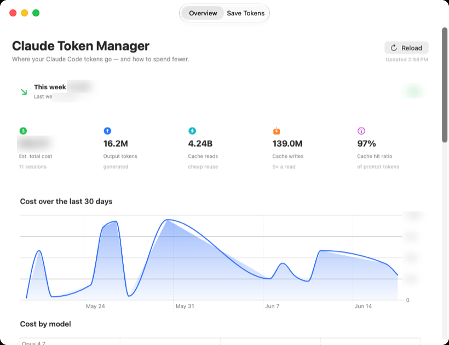Click the orange cache writes download icon
The width and height of the screenshot is (449, 345).
click(277, 131)
